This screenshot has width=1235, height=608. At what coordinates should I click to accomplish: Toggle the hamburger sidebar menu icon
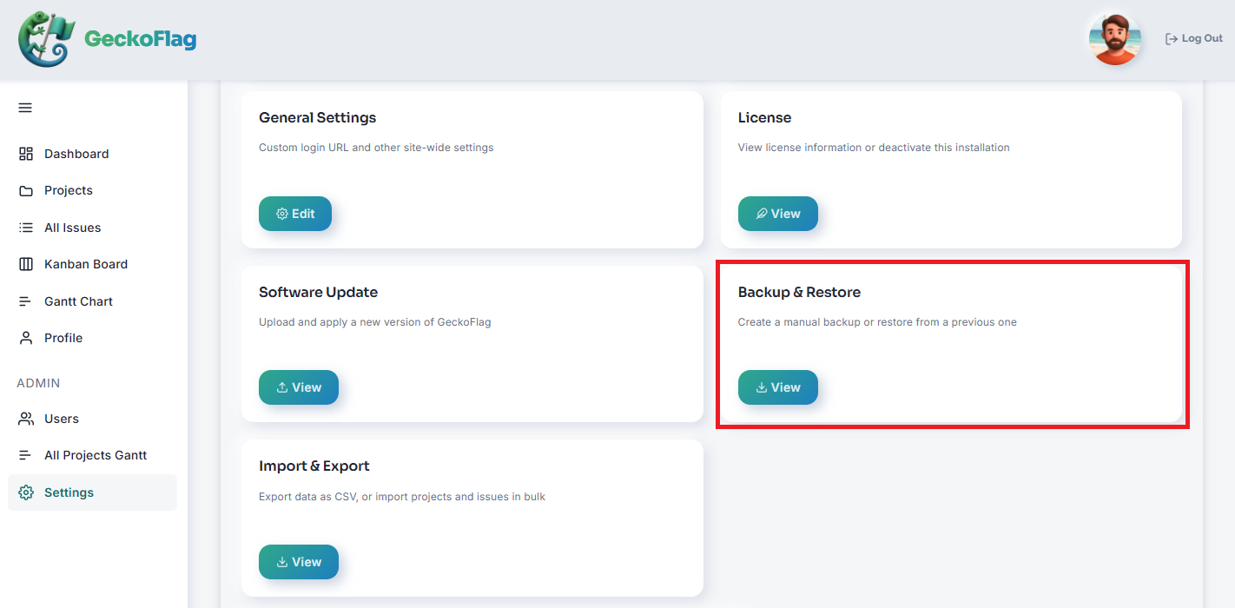pyautogui.click(x=25, y=108)
